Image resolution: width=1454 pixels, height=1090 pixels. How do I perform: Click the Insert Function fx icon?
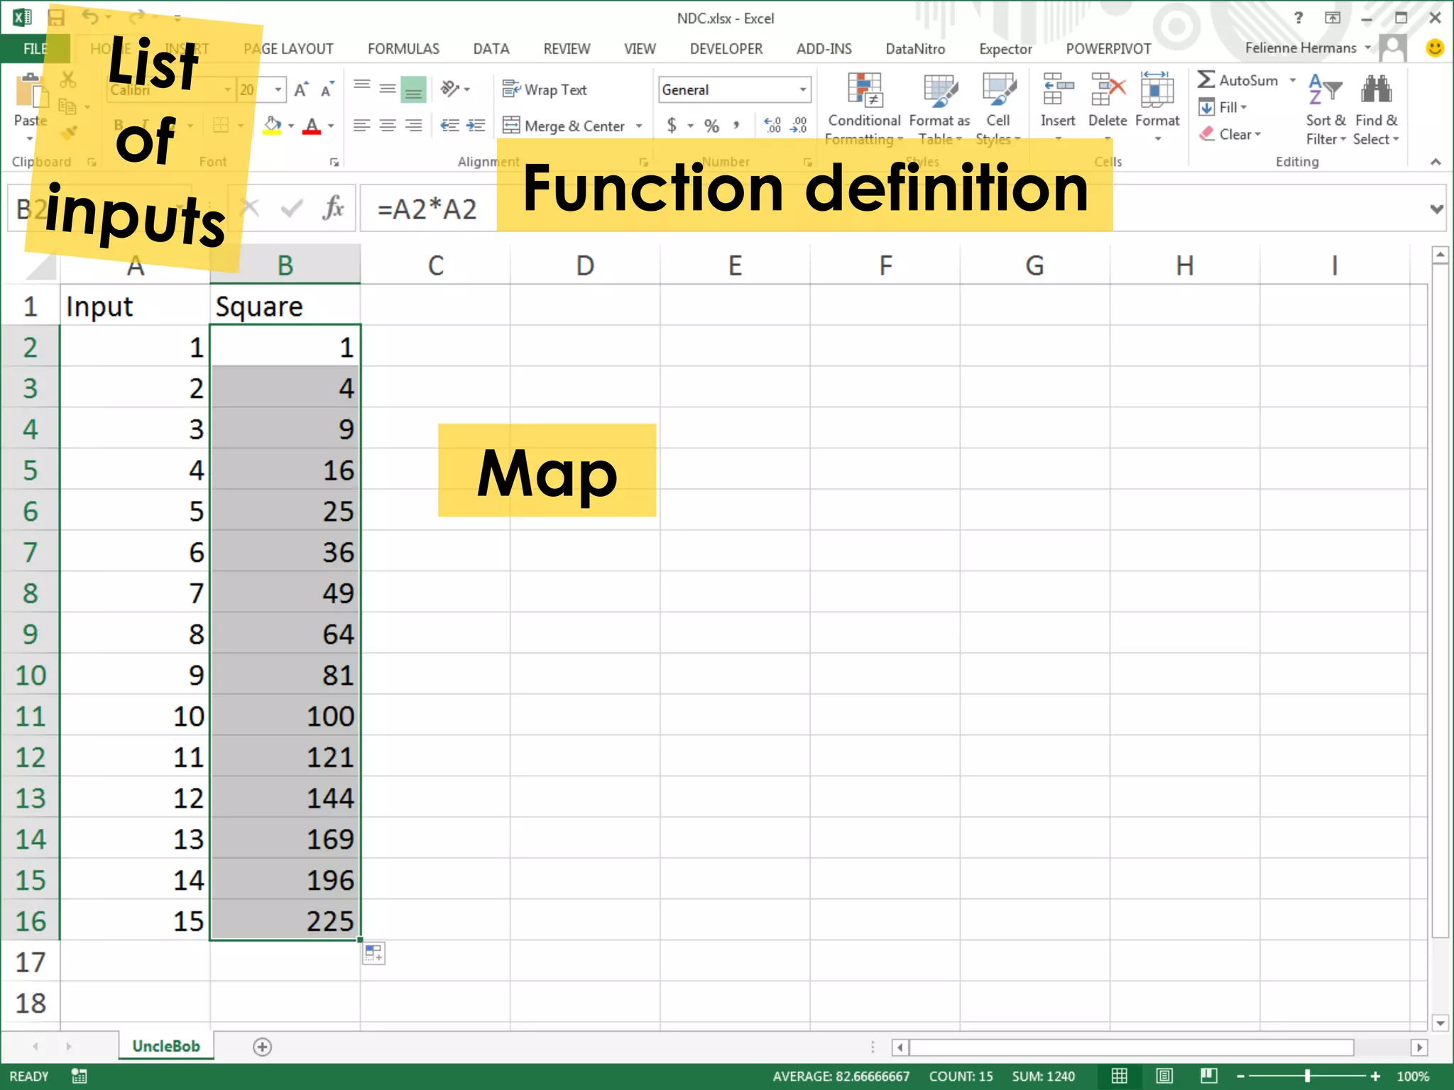click(333, 209)
